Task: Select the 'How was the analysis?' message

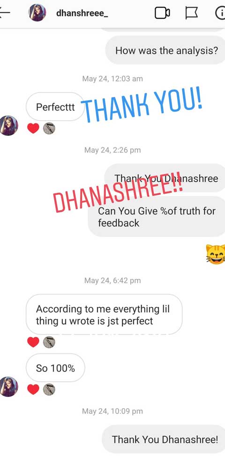Action: [x=165, y=50]
